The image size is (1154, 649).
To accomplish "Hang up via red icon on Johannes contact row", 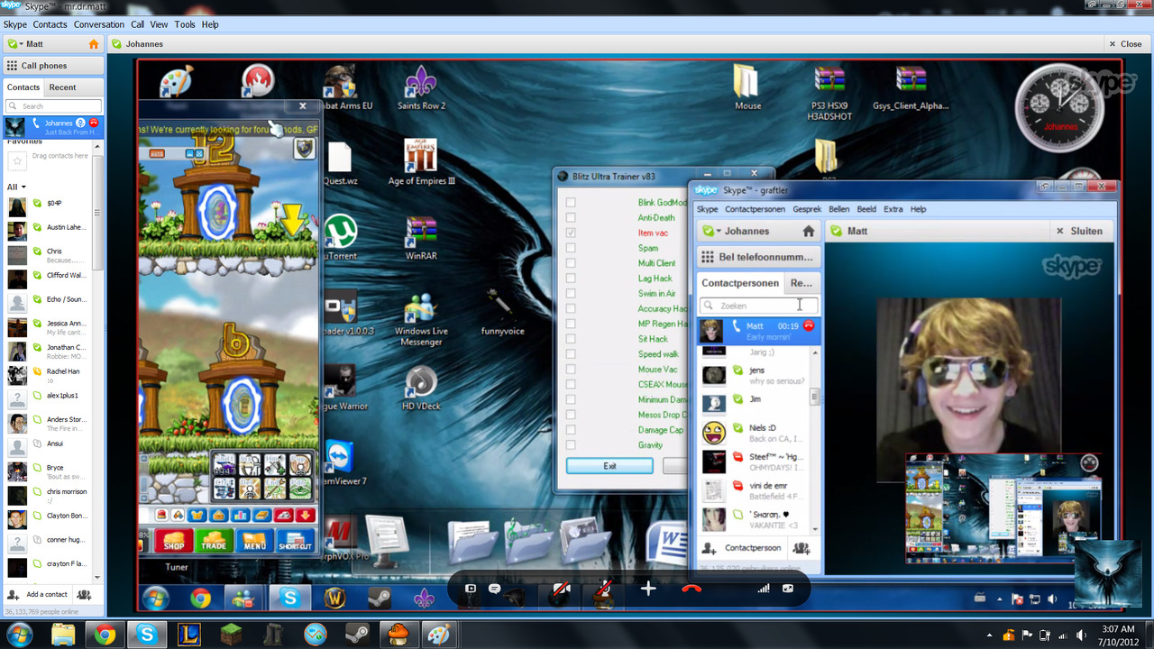I will (94, 123).
